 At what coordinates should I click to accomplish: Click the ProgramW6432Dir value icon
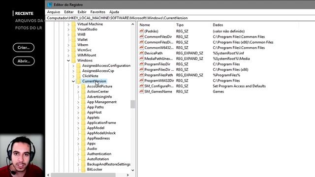tap(141, 80)
